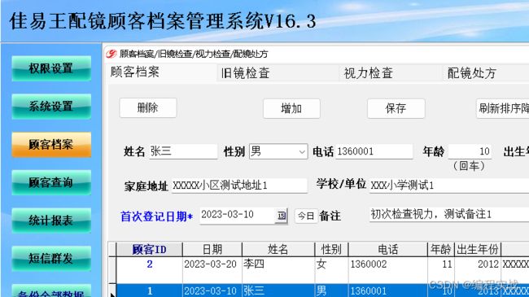Select the table cell 李四
Viewport: 529px width, 297px height.
coord(278,269)
